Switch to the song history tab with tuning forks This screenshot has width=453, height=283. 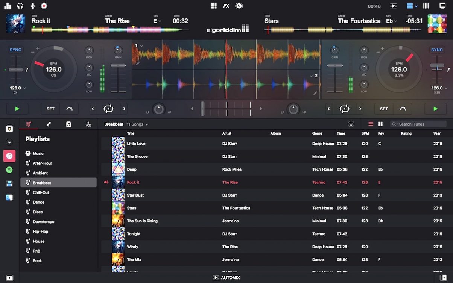pyautogui.click(x=88, y=123)
